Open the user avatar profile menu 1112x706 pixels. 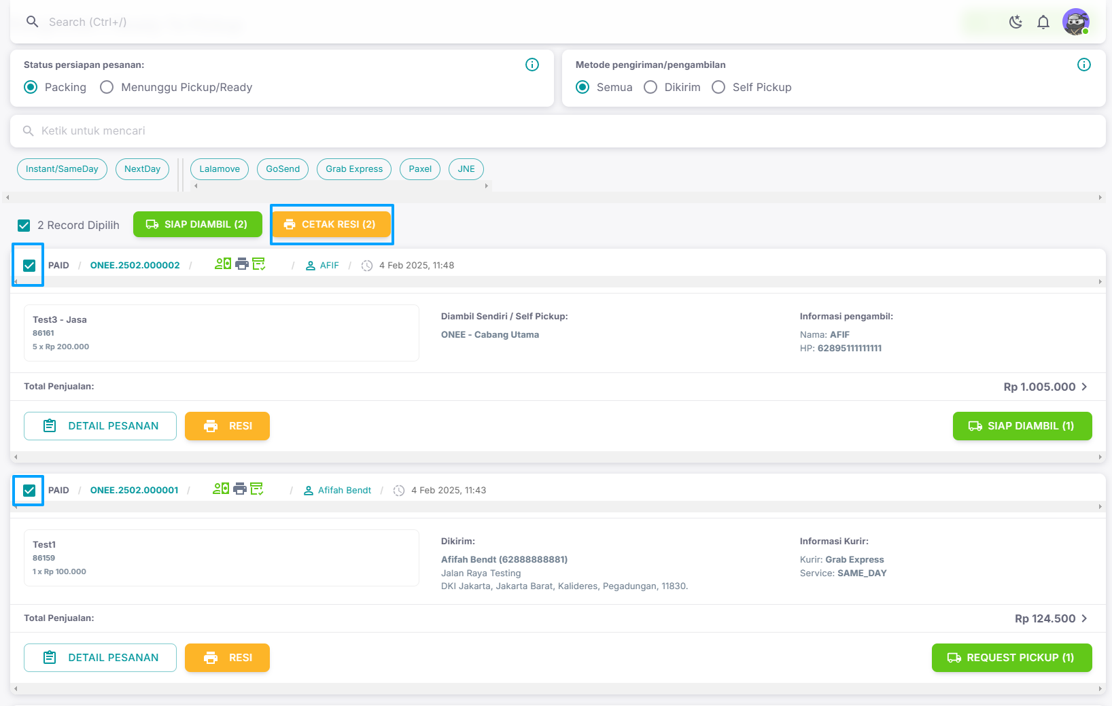pos(1075,22)
